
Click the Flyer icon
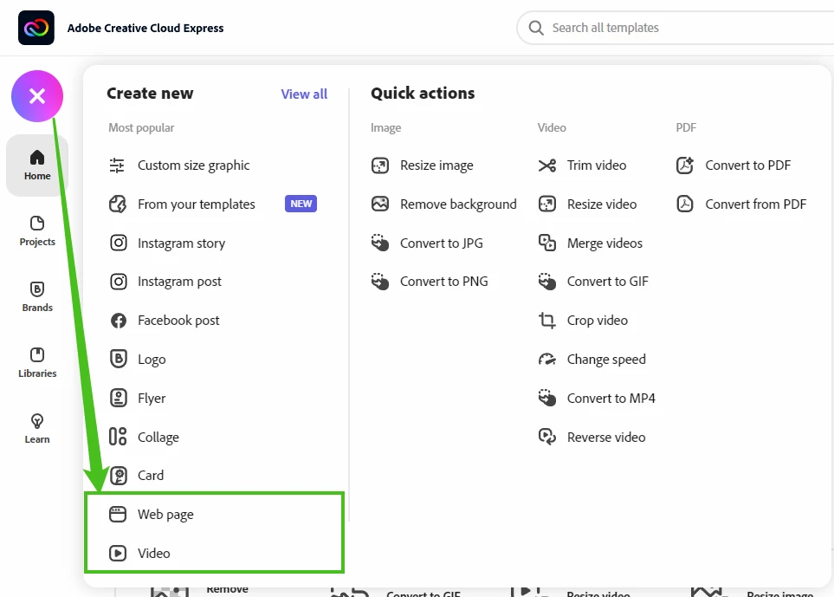click(118, 398)
